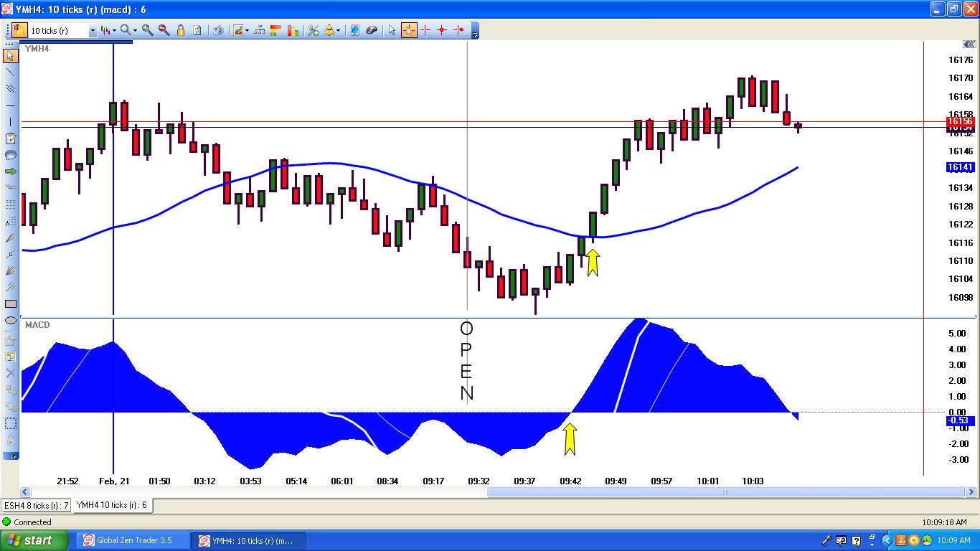Select the arrow cursor mode in top toolbar

coord(392,30)
